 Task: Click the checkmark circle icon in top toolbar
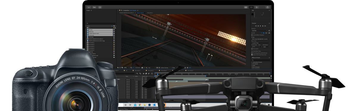click(x=100, y=7)
